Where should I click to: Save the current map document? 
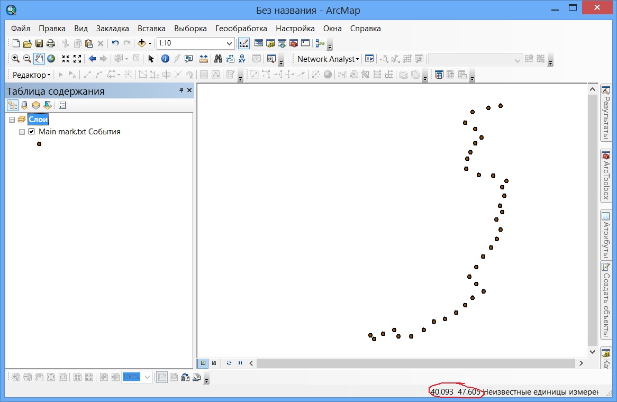coord(39,43)
